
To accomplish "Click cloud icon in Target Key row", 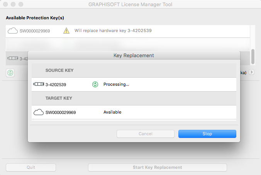I will 39,112.
